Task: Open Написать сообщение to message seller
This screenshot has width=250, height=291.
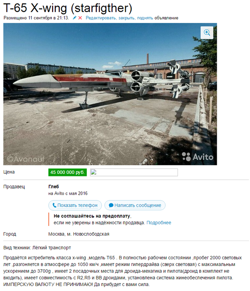Action: coord(135,205)
